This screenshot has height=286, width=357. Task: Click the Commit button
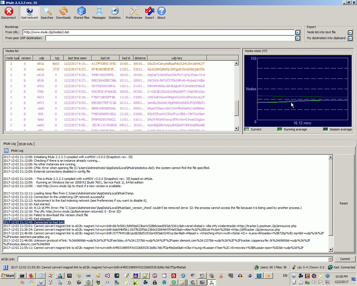[345, 259]
